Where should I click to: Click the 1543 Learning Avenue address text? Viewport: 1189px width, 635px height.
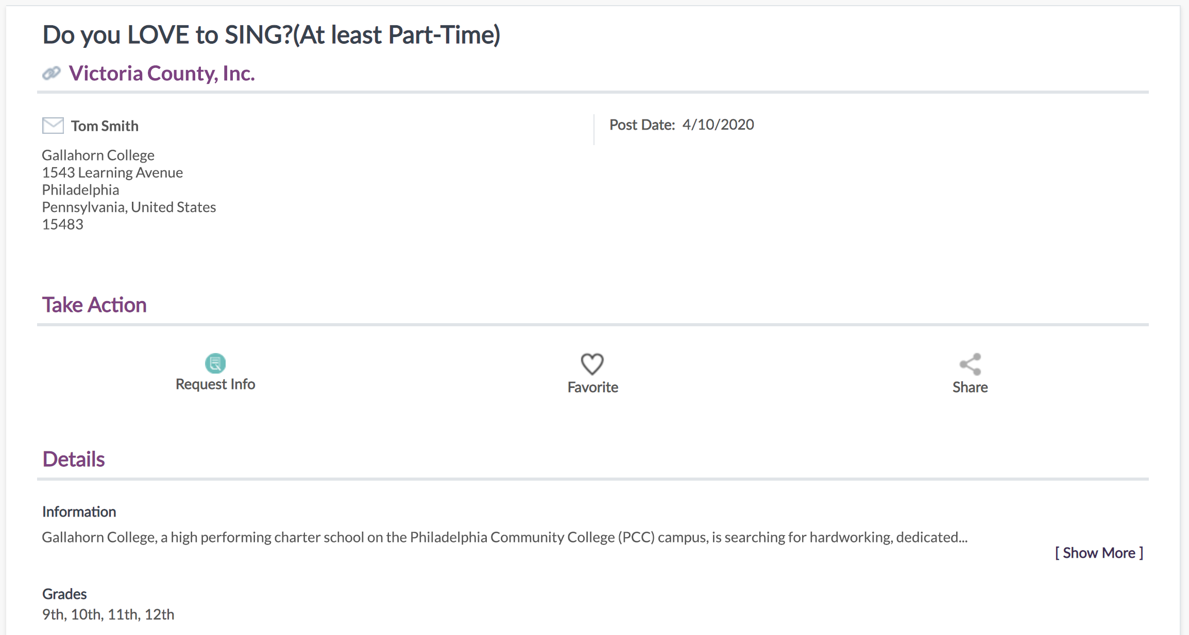[112, 172]
